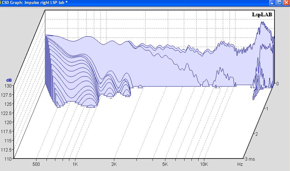Click the LspLAB logo label
This screenshot has width=290, height=171.
pos(262,14)
